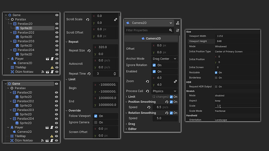Revert the Repeat Time property

[x=89, y=74]
